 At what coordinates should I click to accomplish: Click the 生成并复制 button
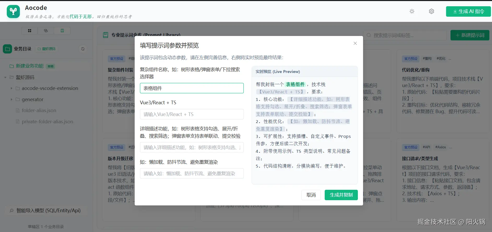coord(341,195)
